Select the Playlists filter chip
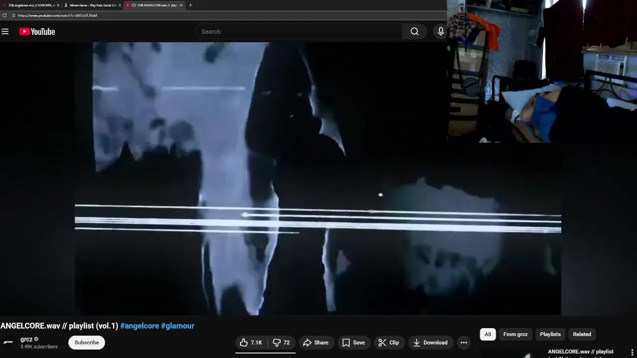 [x=550, y=334]
